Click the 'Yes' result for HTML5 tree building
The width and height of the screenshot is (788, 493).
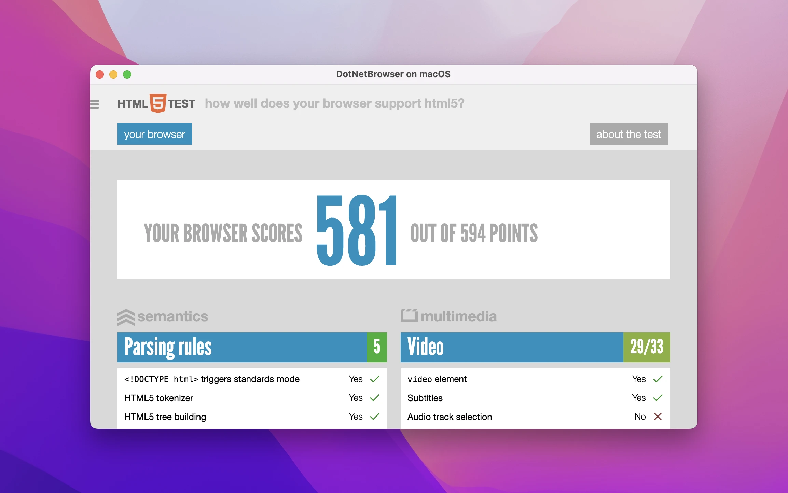pos(356,417)
